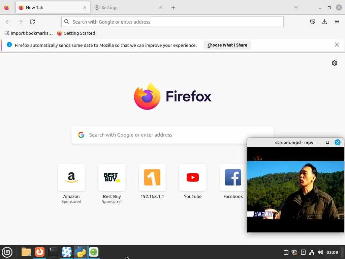345x259 pixels.
Task: Go forward using the forward arrow
Action: pos(20,22)
